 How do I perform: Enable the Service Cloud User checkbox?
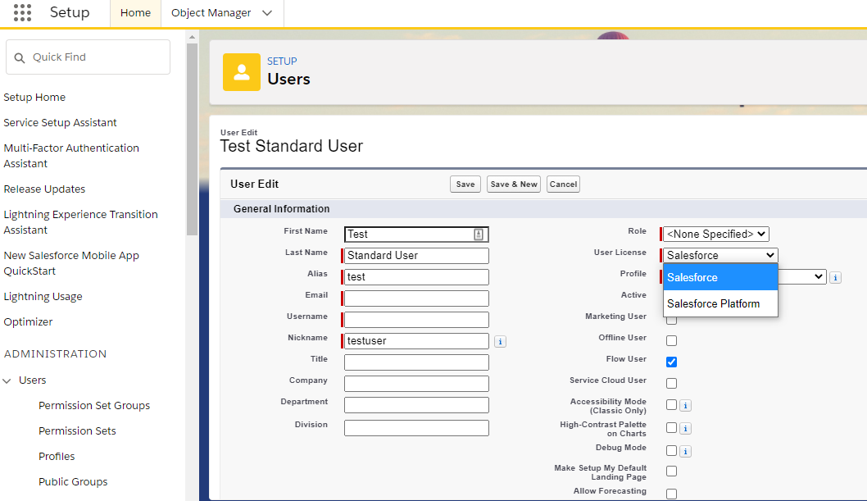(671, 383)
